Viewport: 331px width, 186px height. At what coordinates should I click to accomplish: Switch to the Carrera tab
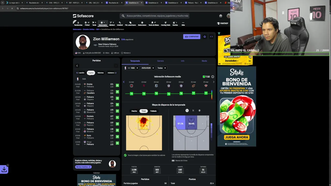point(160,61)
